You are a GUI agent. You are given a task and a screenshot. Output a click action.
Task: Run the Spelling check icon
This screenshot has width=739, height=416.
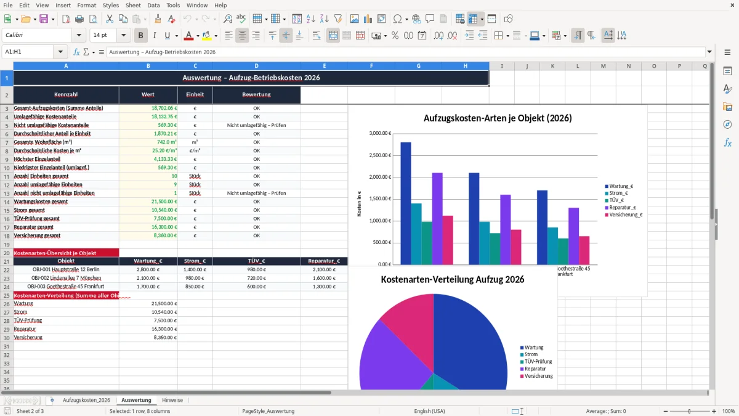[241, 19]
